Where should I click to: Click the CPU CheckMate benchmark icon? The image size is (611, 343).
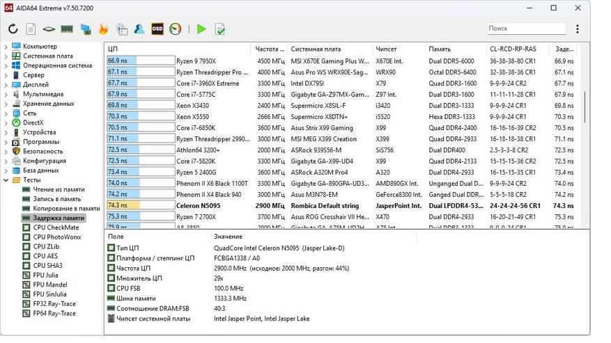point(26,228)
